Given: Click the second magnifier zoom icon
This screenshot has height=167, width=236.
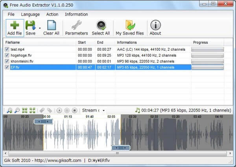Looking at the screenshot, I should tap(17, 110).
